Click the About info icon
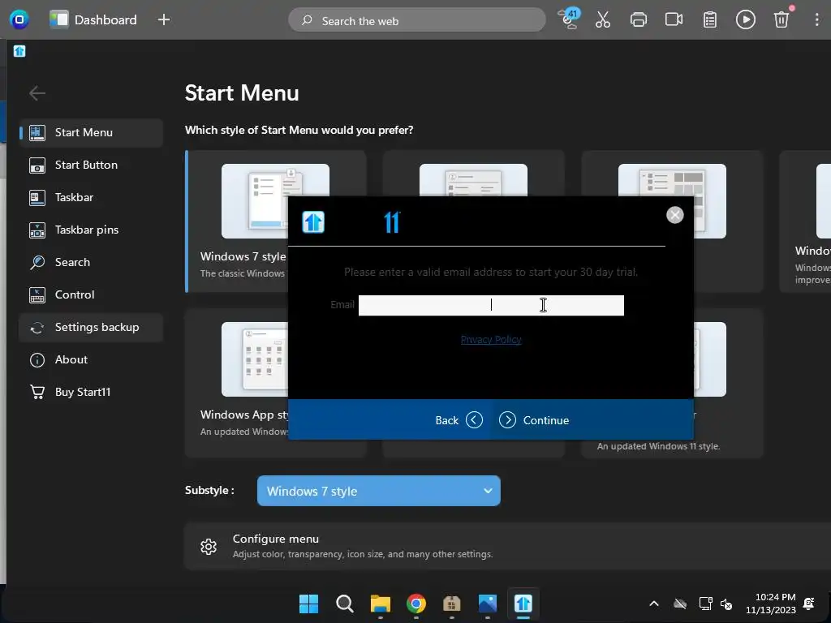 (x=37, y=359)
